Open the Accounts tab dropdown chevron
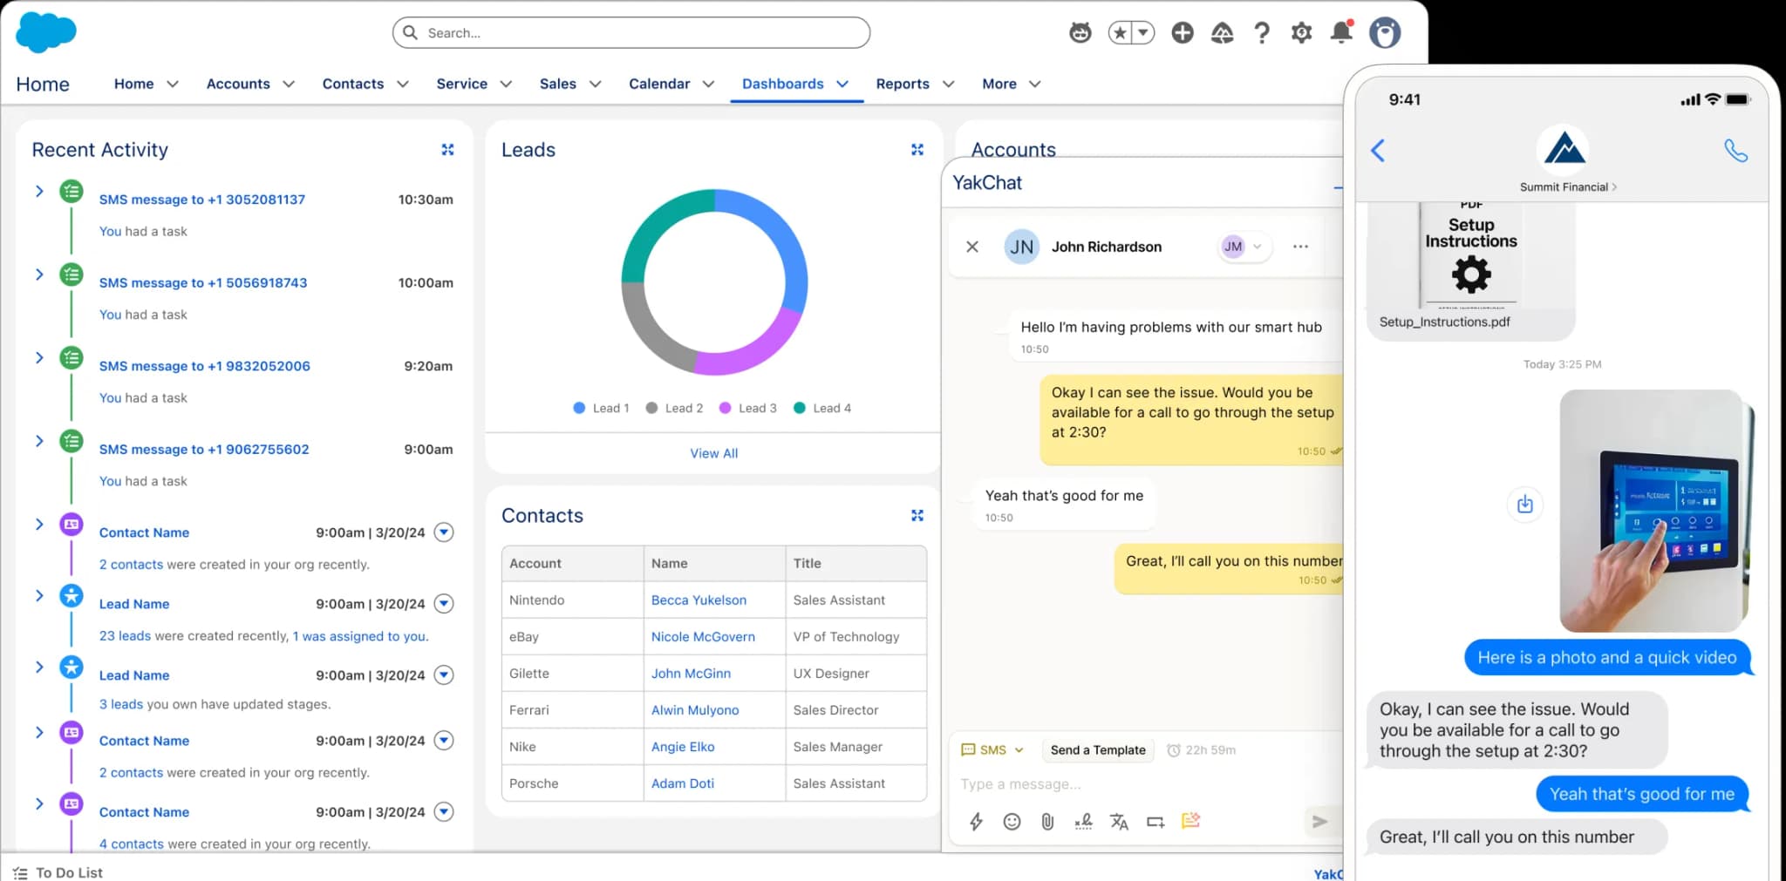The height and width of the screenshot is (881, 1786). [x=289, y=85]
